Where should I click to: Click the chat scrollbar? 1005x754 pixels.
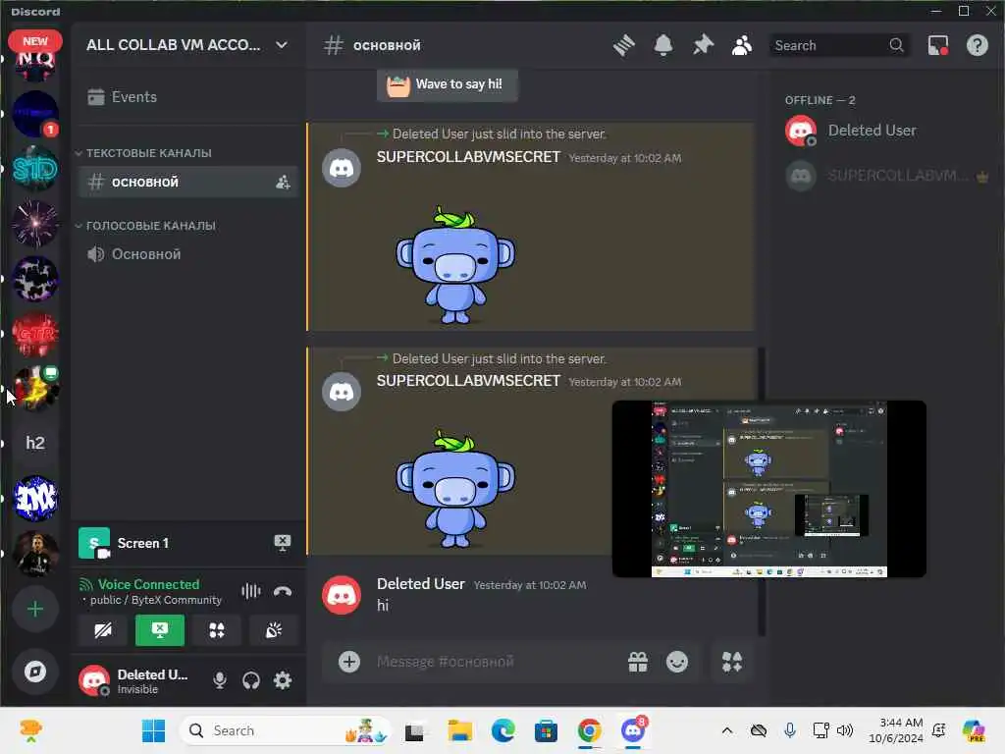tap(762, 491)
